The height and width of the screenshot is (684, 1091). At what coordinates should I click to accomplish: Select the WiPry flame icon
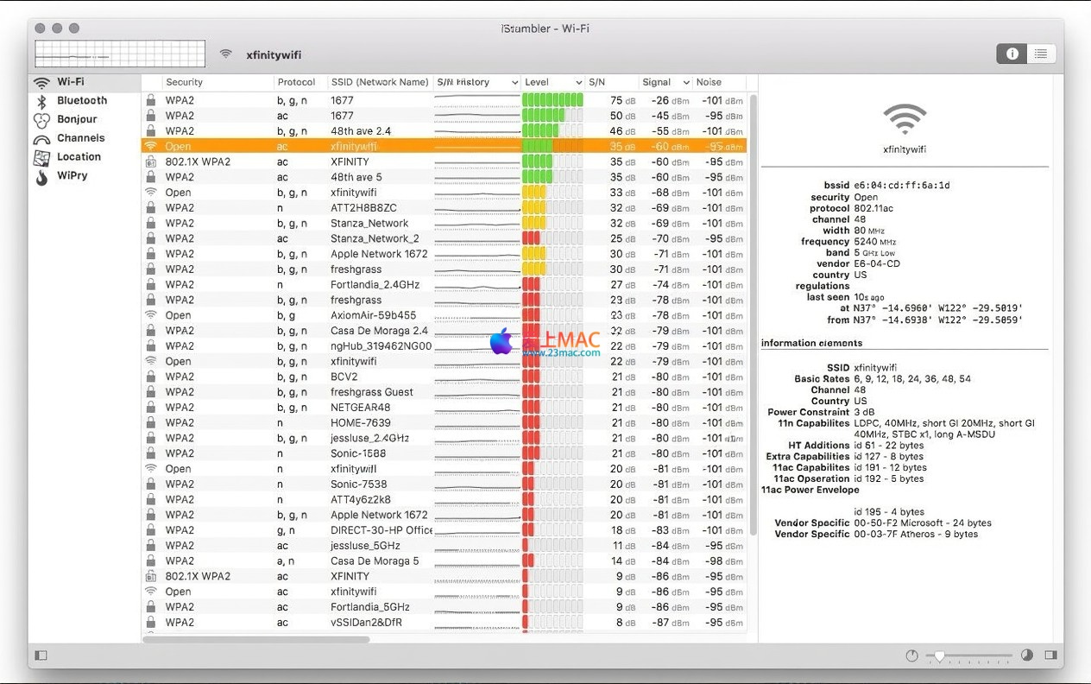[41, 176]
